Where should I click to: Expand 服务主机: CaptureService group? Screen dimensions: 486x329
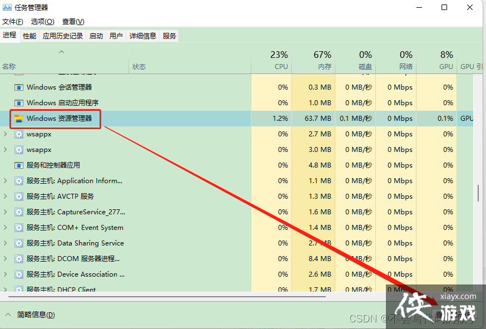click(x=6, y=212)
